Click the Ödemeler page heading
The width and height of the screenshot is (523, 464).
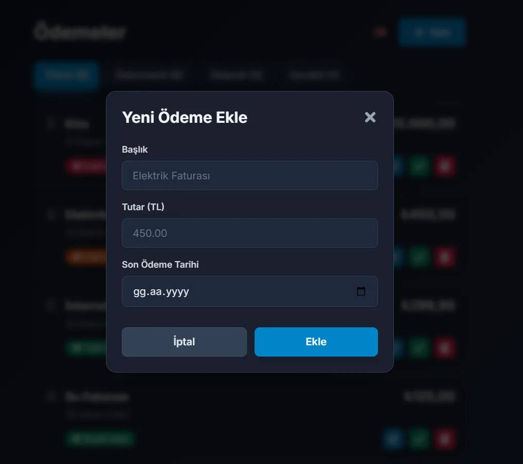point(79,31)
